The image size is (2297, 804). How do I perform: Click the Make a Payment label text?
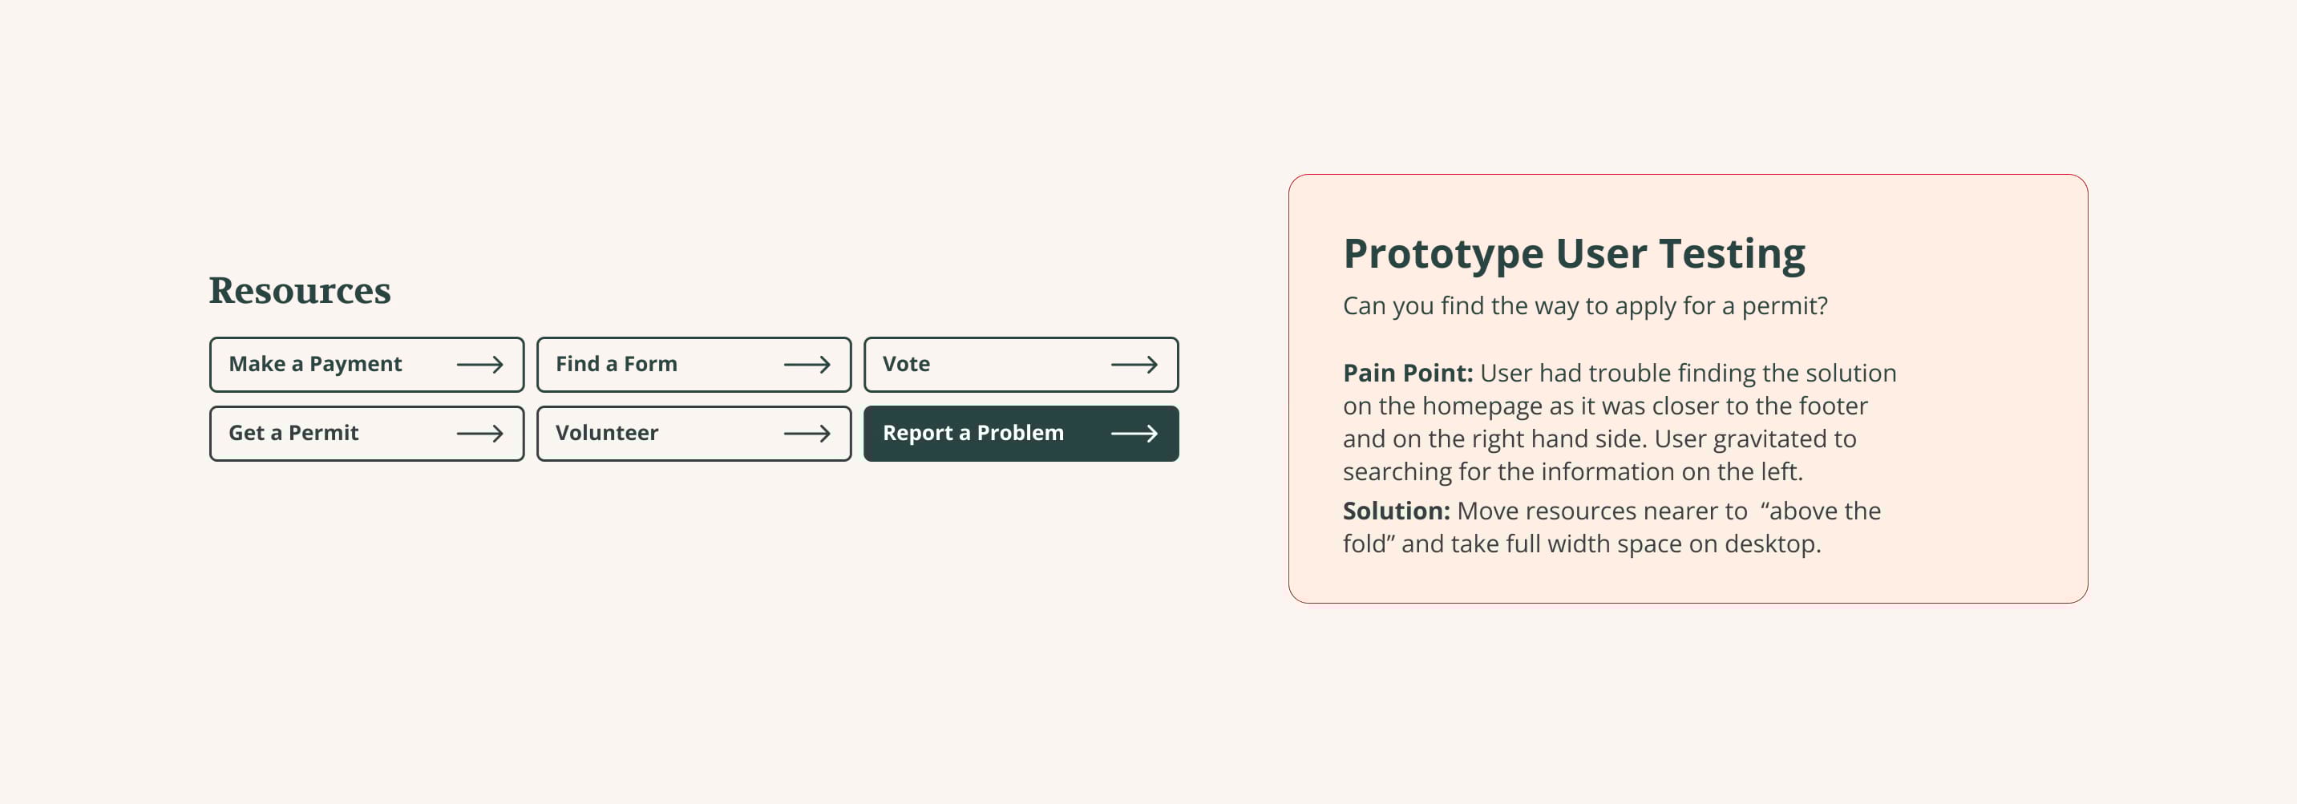coord(316,365)
